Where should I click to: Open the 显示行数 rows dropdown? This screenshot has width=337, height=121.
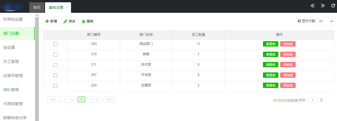(325, 21)
